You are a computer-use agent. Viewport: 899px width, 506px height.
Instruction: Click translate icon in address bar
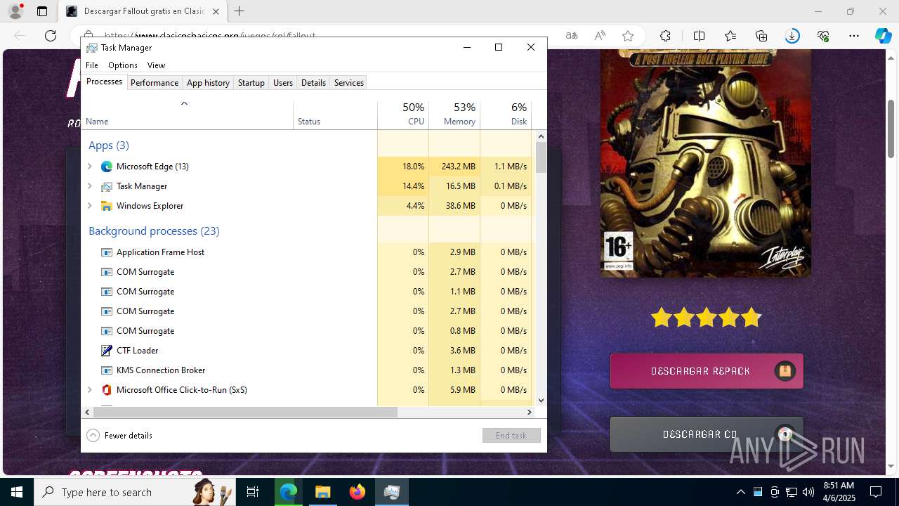tap(572, 36)
